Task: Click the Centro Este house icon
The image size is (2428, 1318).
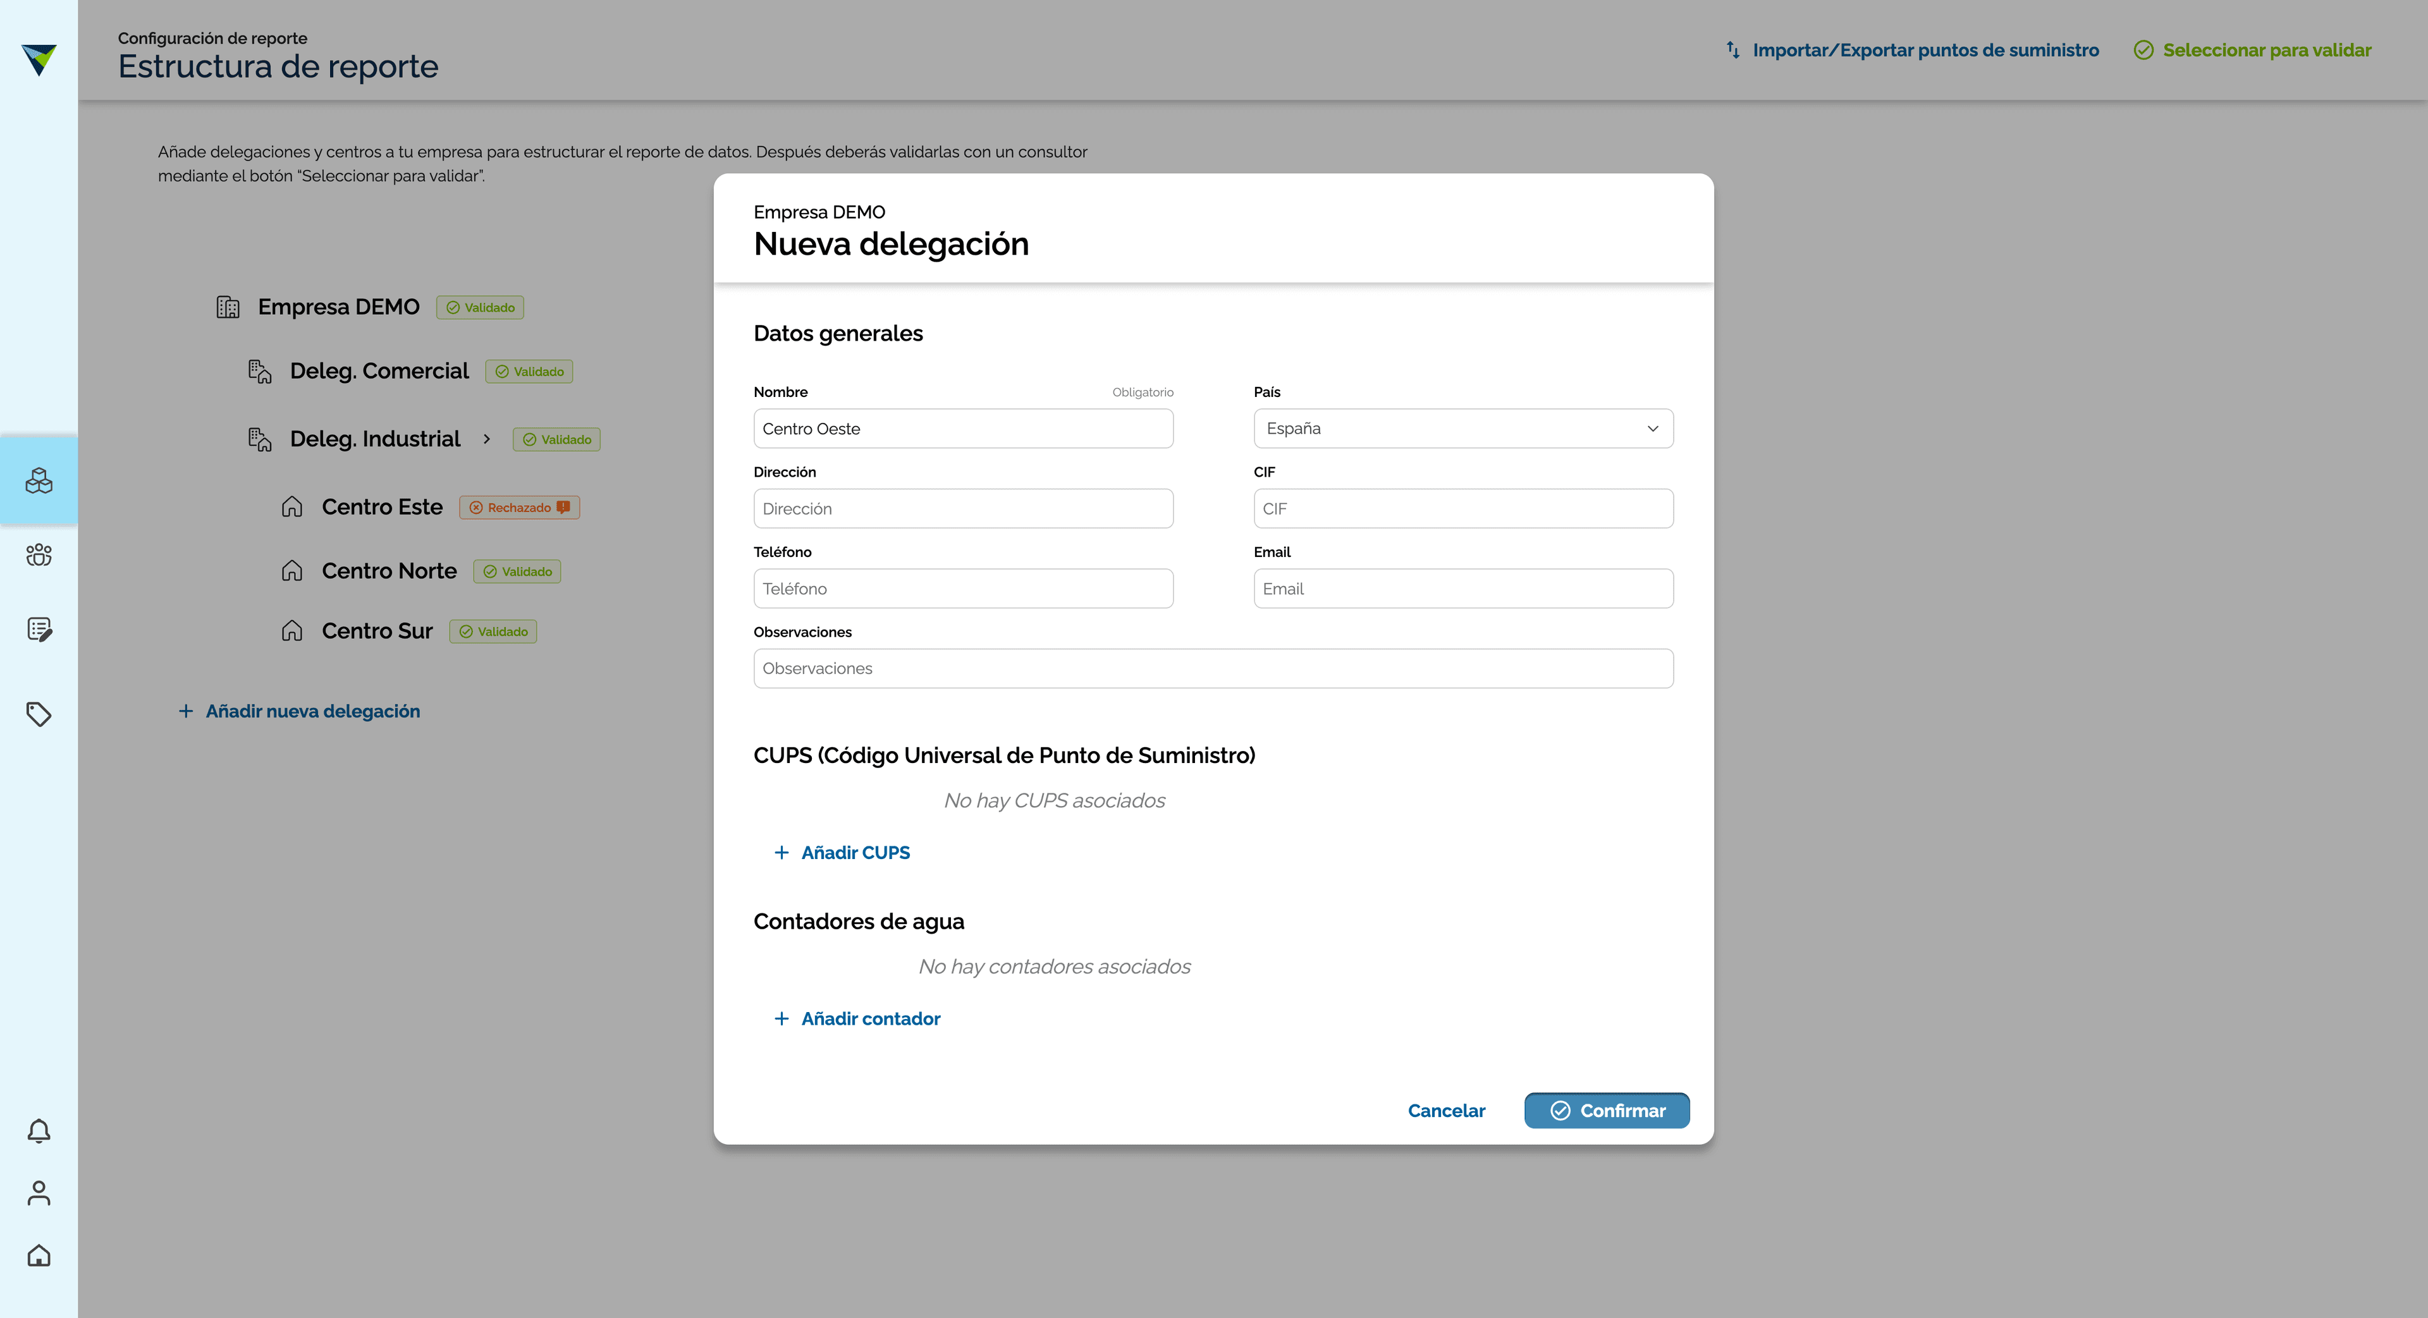Action: pos(292,507)
